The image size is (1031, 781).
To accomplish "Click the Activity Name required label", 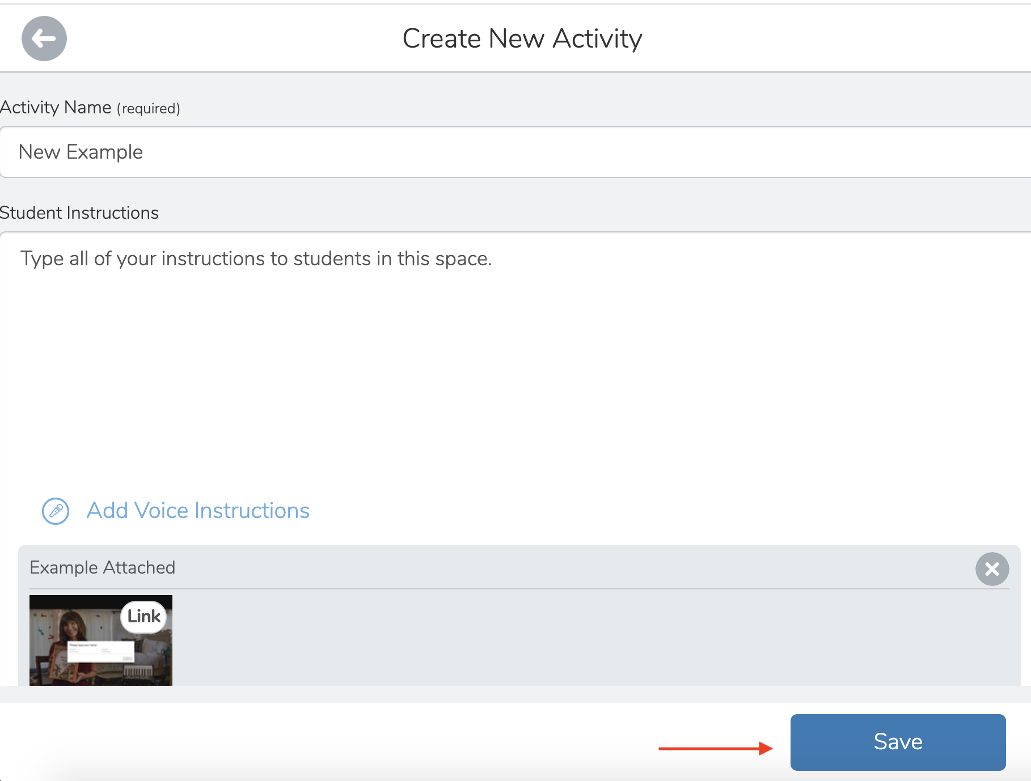I will pyautogui.click(x=91, y=107).
